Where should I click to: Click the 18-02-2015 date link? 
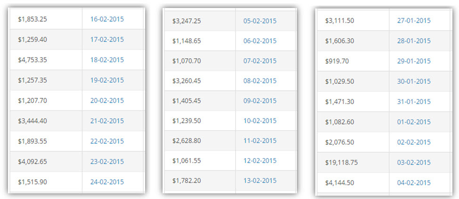point(107,60)
